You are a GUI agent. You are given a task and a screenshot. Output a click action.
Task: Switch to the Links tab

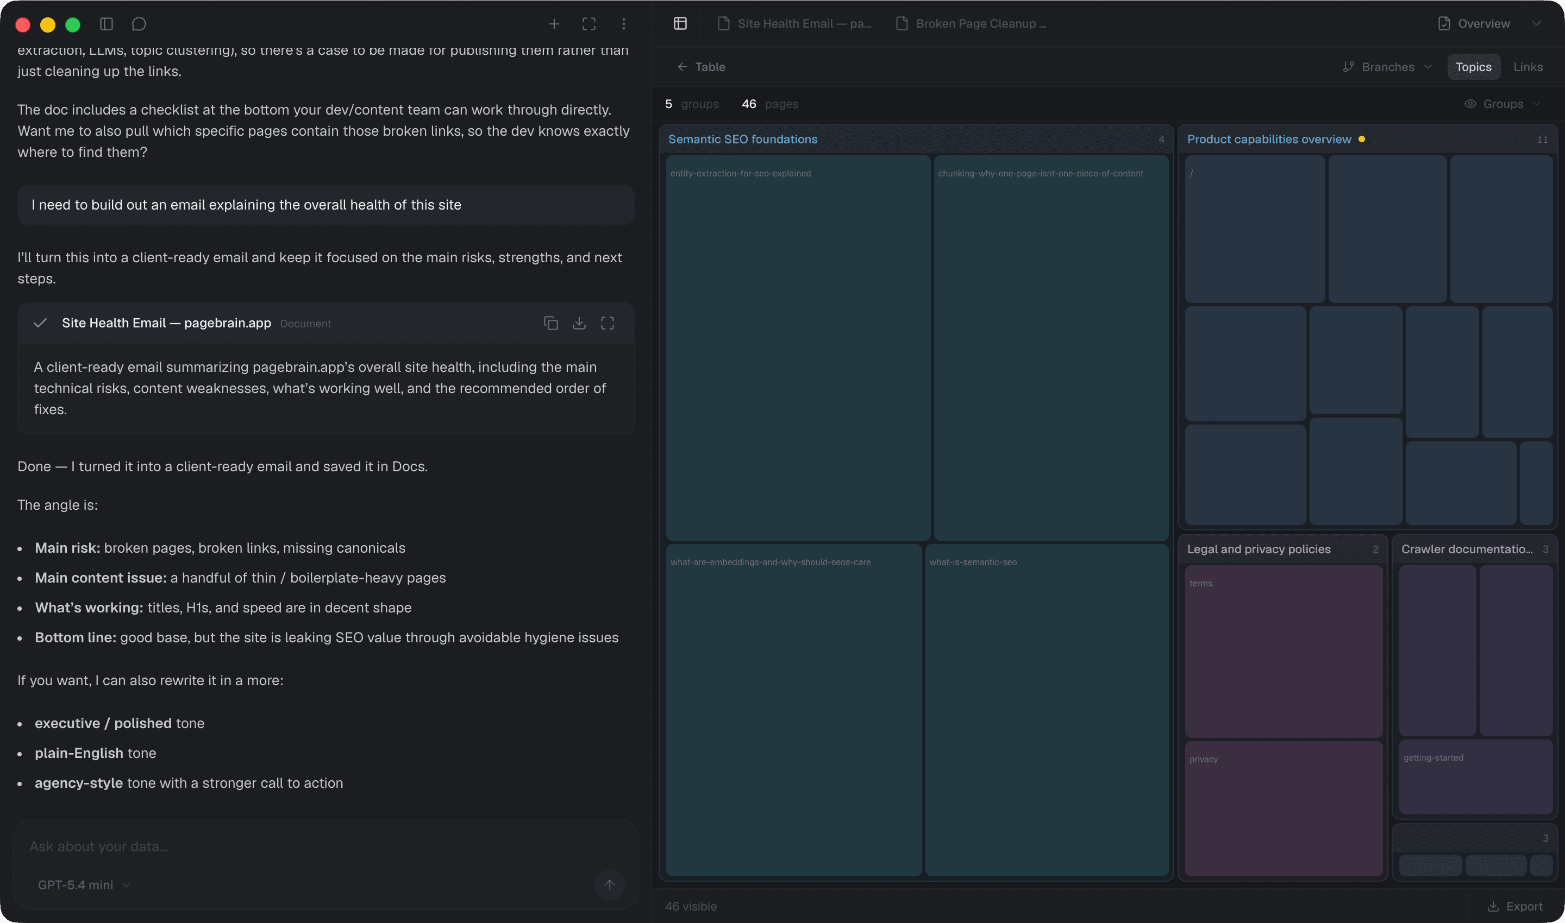[1528, 67]
